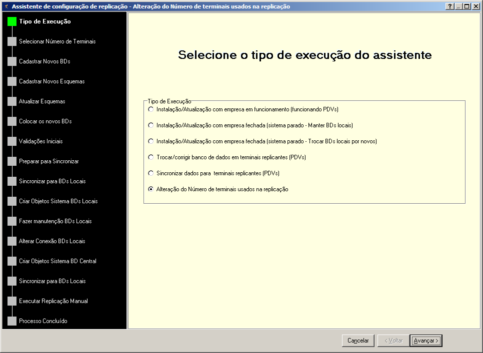
Task: Open the title bar help question mark
Action: click(x=450, y=6)
